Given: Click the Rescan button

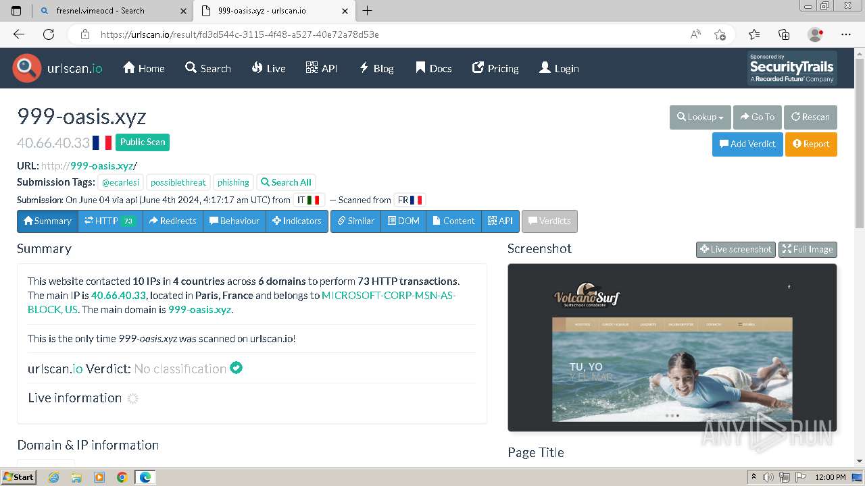Looking at the screenshot, I should click(x=810, y=117).
